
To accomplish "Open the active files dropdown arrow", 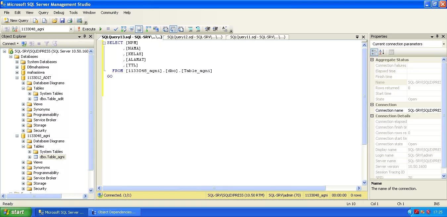I will [357, 37].
